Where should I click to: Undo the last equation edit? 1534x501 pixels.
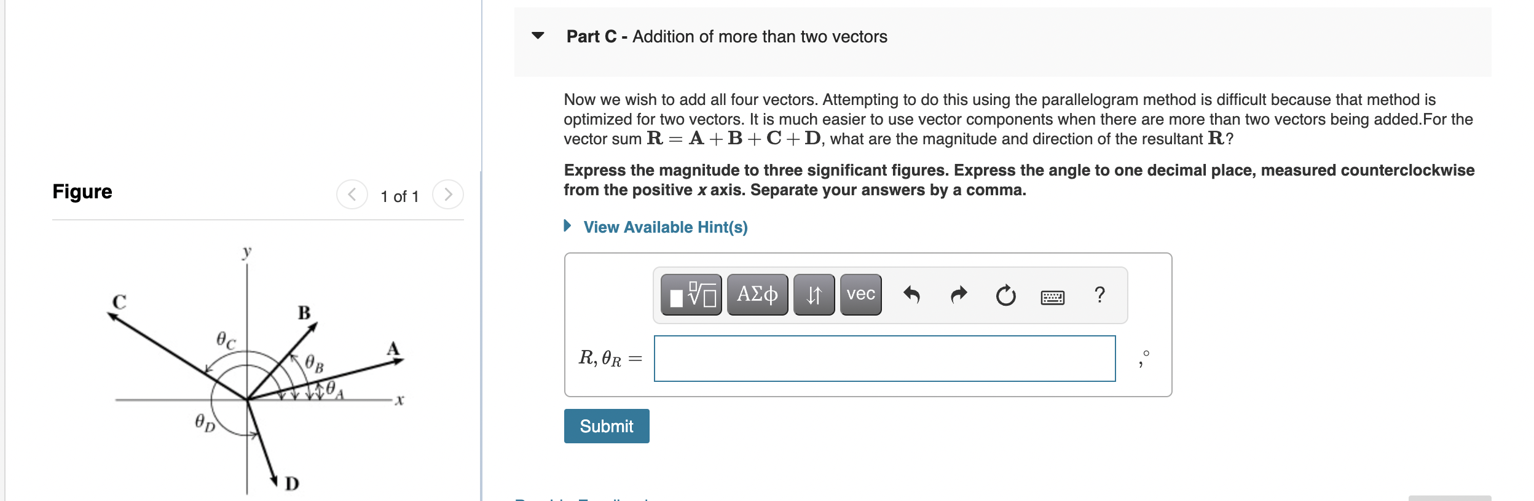911,295
